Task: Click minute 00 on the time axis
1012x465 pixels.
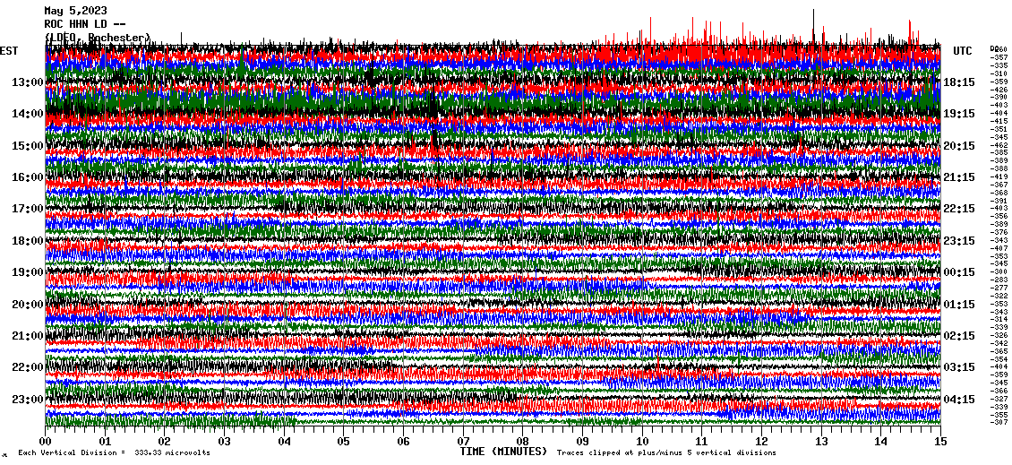Action: click(46, 441)
